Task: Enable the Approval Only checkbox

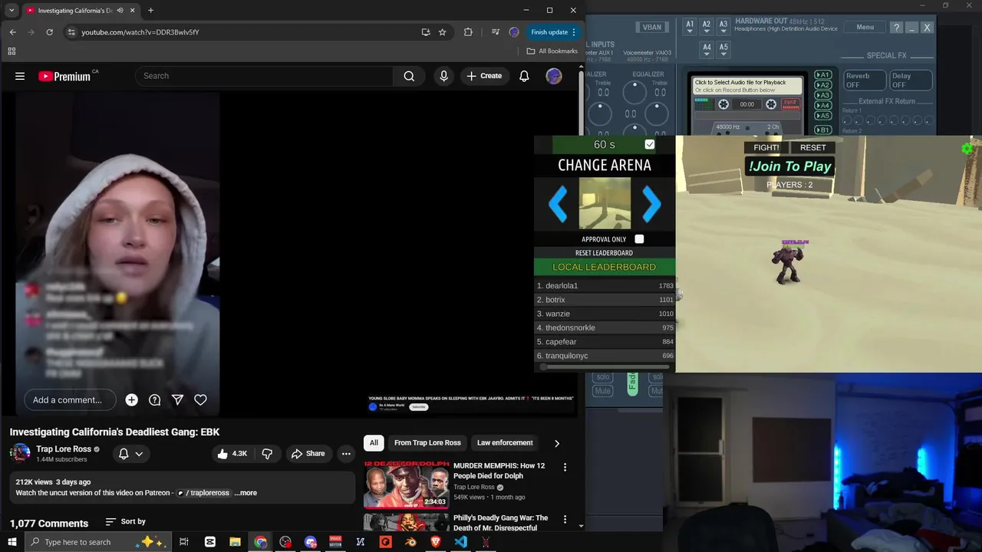Action: click(639, 239)
